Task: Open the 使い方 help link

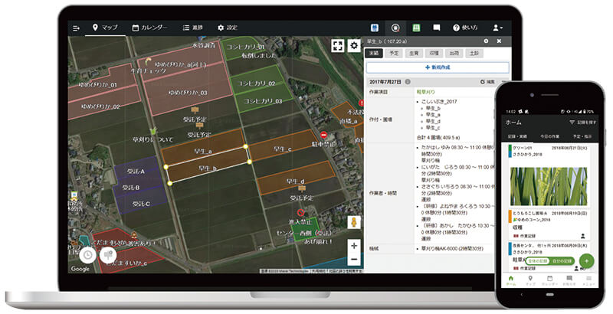Action: point(467,28)
